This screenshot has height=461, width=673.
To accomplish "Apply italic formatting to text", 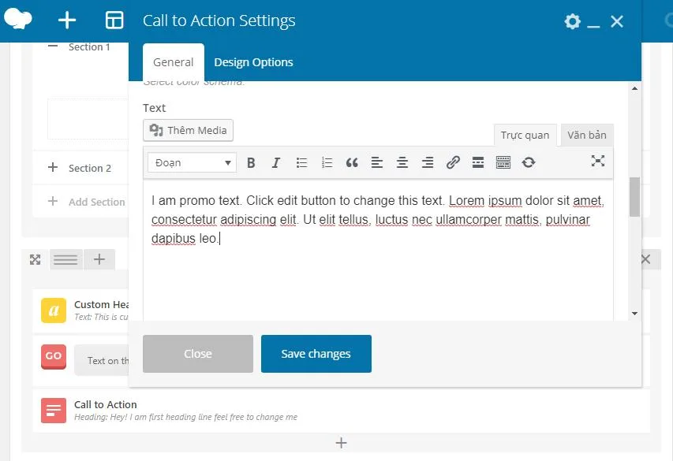I will pos(276,163).
